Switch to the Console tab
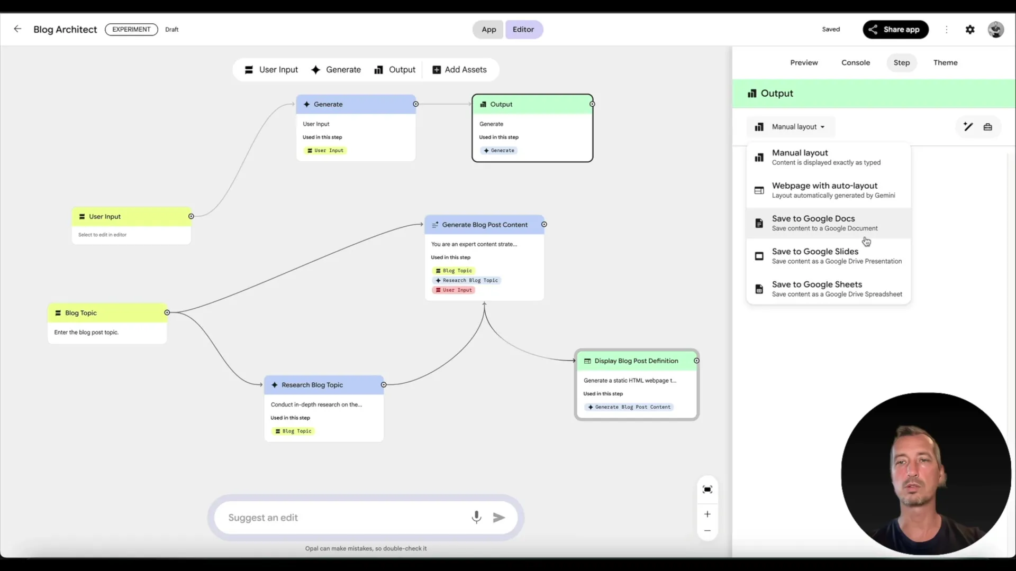This screenshot has width=1016, height=571. [855, 62]
